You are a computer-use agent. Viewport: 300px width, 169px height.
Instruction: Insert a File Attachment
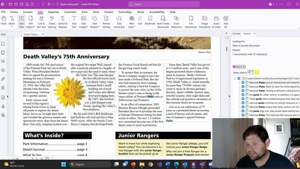pyautogui.click(x=191, y=22)
